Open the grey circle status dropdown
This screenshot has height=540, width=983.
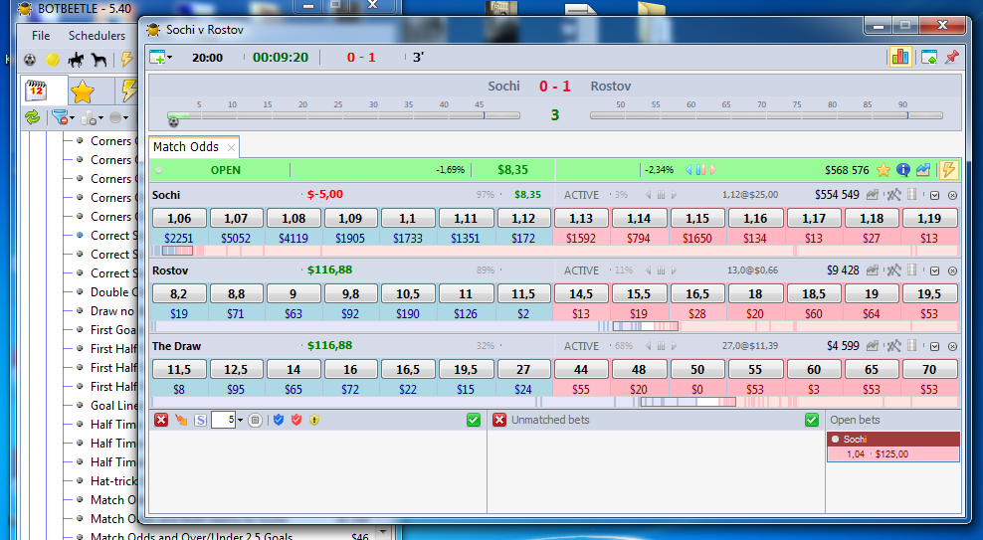pos(118,117)
